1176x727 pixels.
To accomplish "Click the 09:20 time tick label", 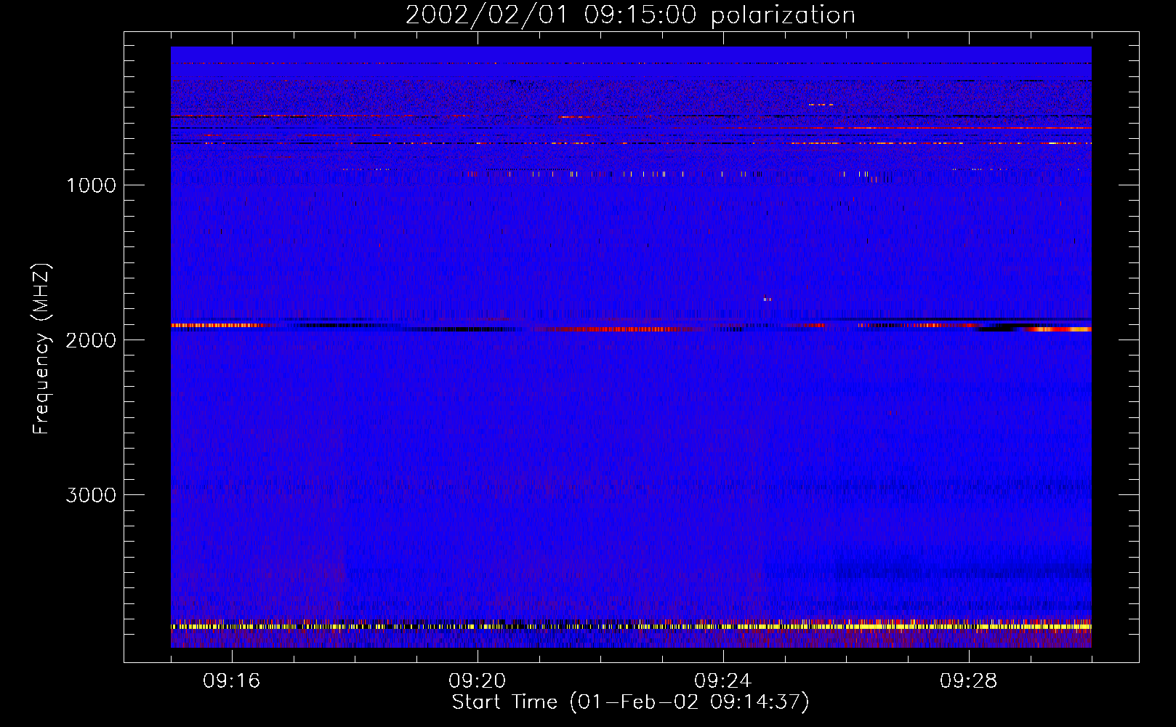I will click(x=478, y=681).
